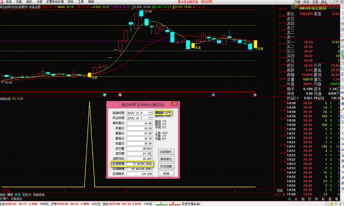Click the 买五 price 28.80 row

(313, 60)
